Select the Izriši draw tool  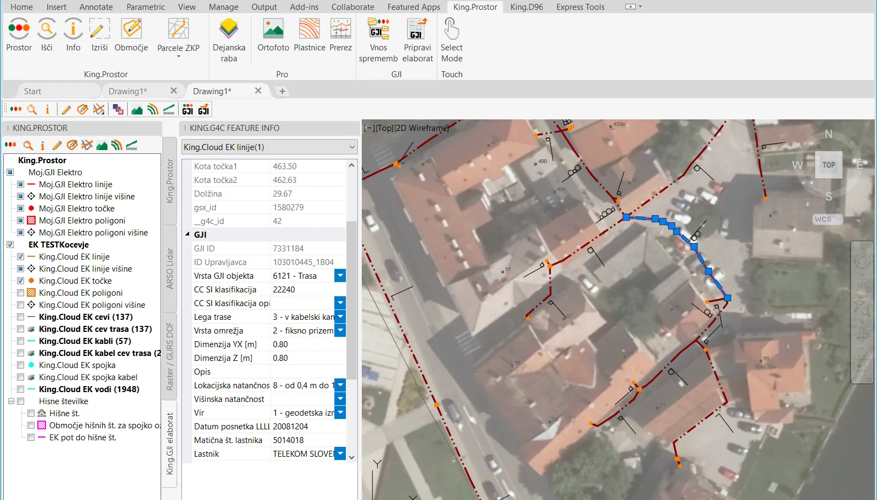(99, 29)
